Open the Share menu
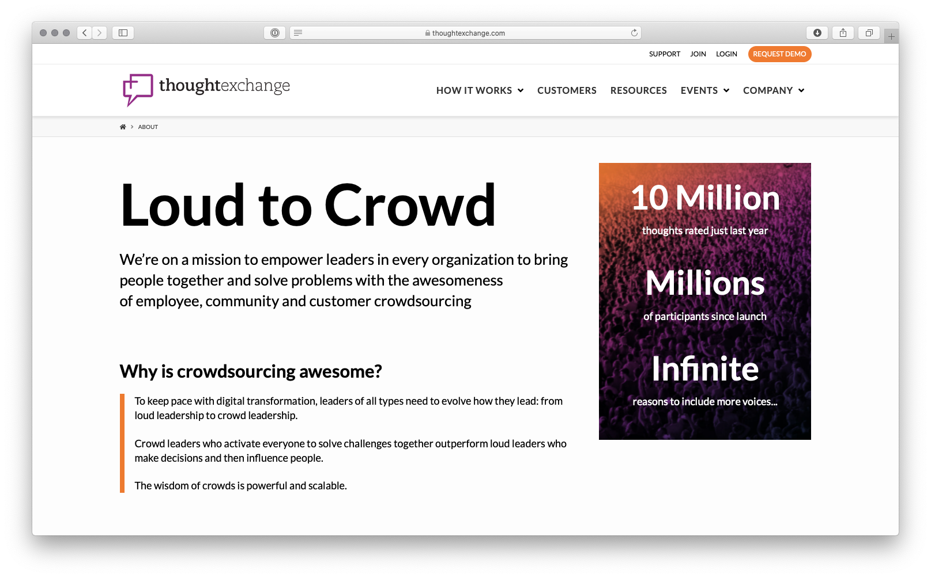The image size is (931, 578). click(843, 33)
